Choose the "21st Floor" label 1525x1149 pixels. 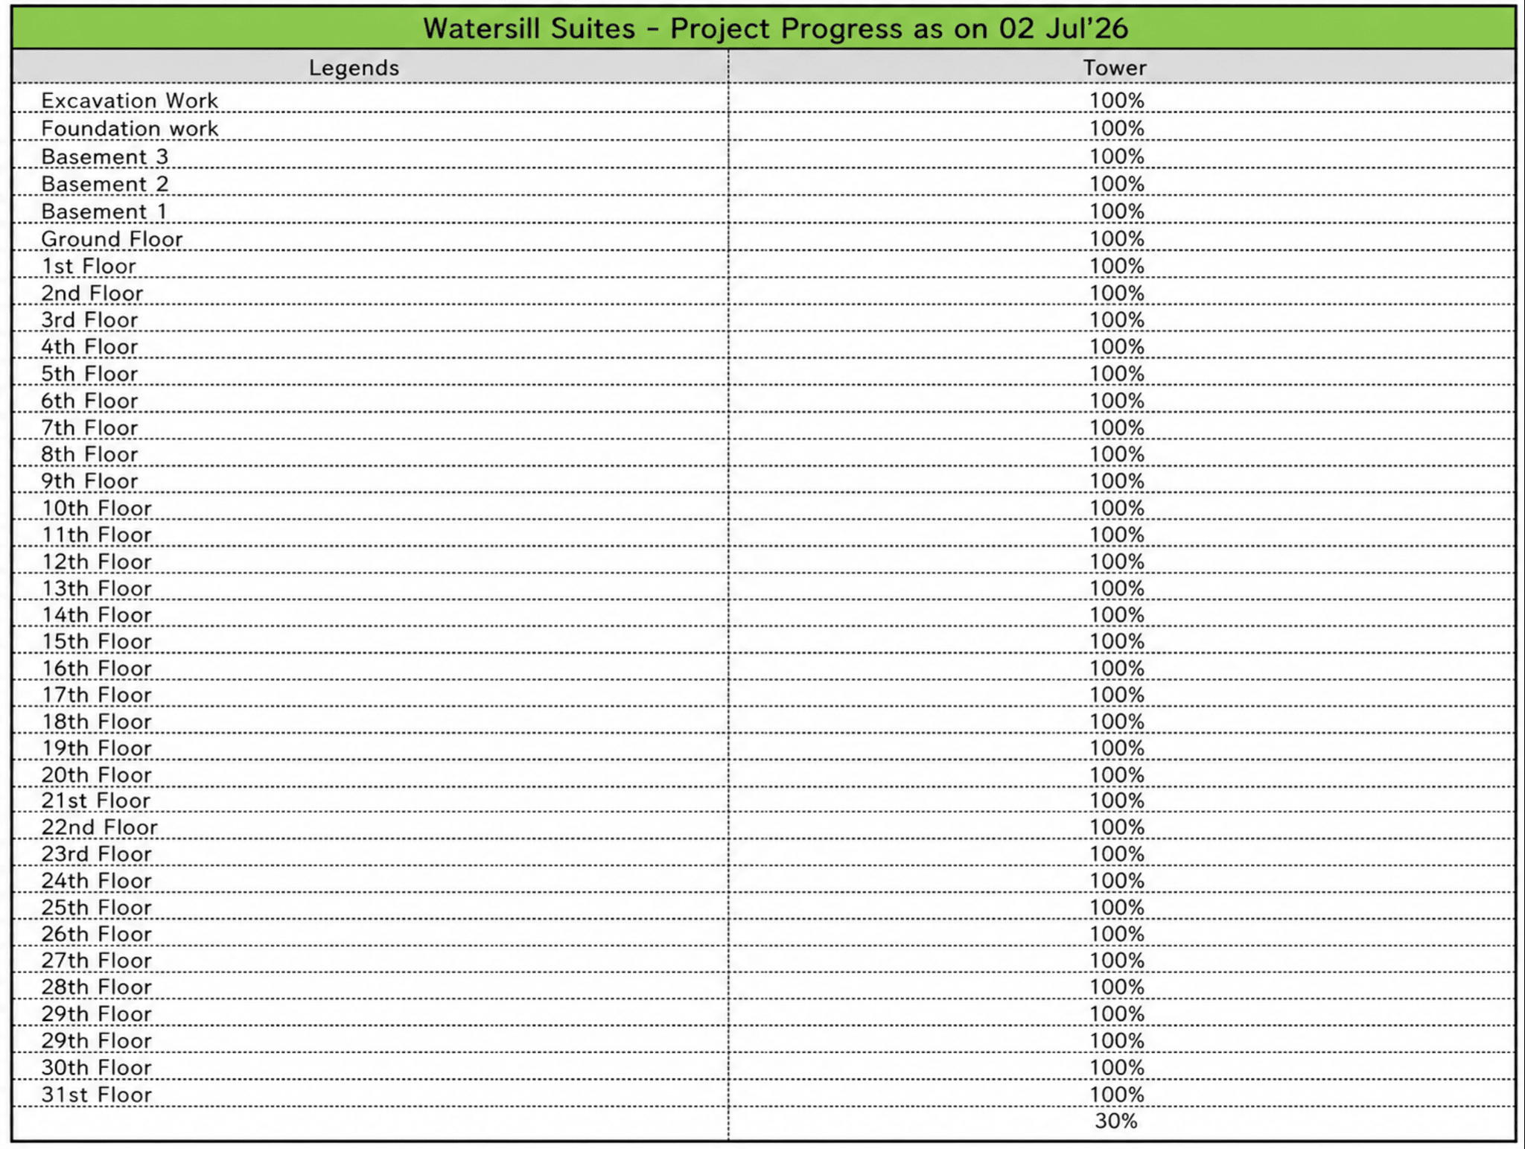(95, 801)
